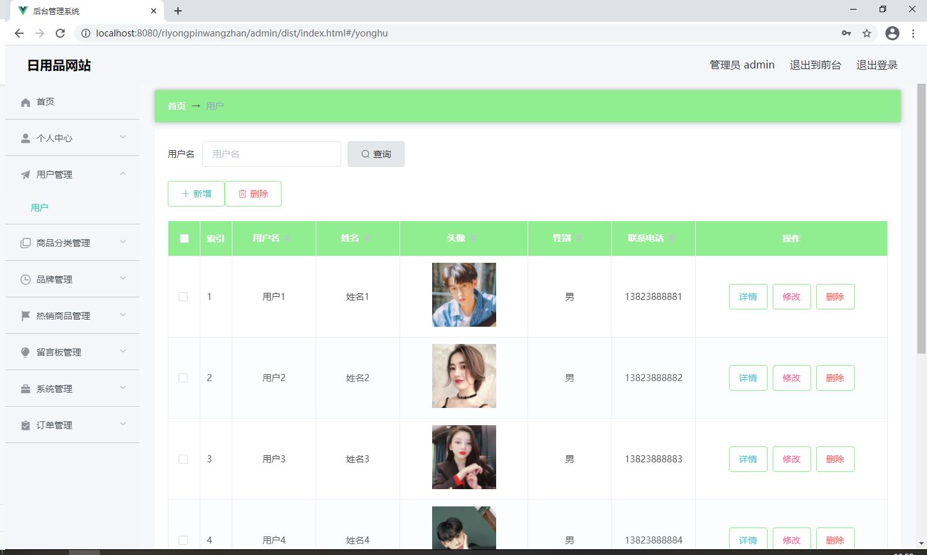Sort table by 联系电话 column

point(672,238)
